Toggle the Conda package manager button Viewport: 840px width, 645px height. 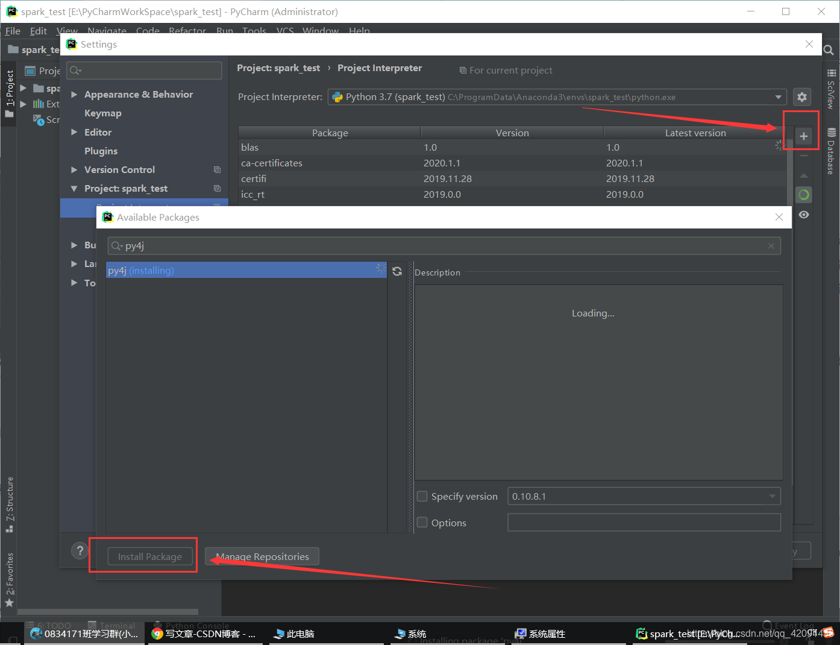(x=803, y=195)
